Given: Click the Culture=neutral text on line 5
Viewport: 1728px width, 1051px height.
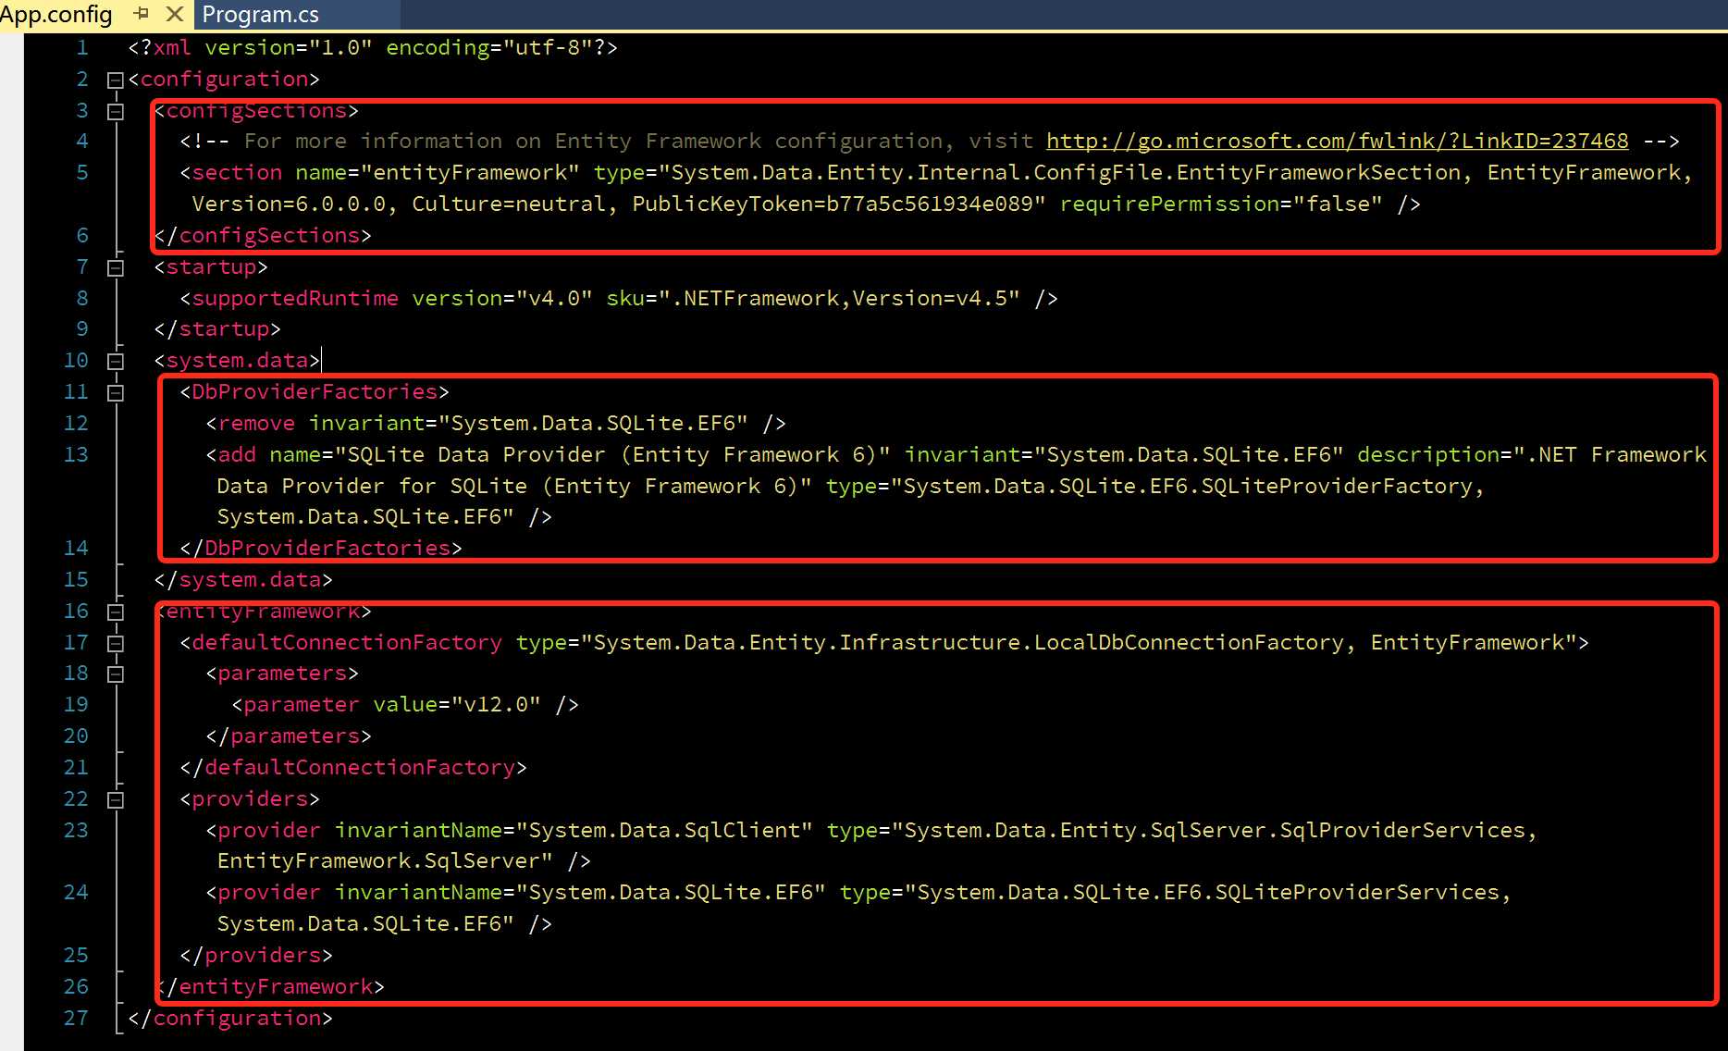Looking at the screenshot, I should click(509, 204).
